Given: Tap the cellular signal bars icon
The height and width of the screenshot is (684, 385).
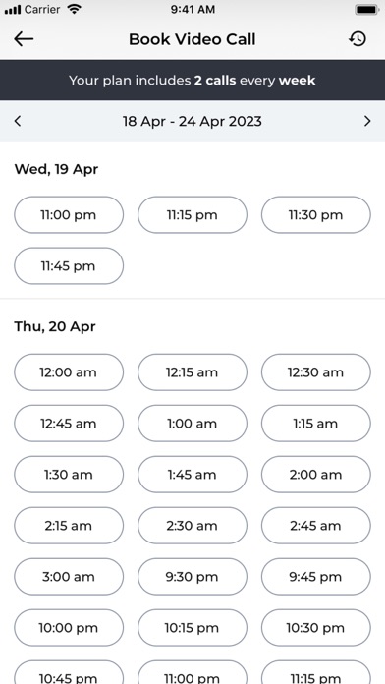Looking at the screenshot, I should pyautogui.click(x=13, y=9).
